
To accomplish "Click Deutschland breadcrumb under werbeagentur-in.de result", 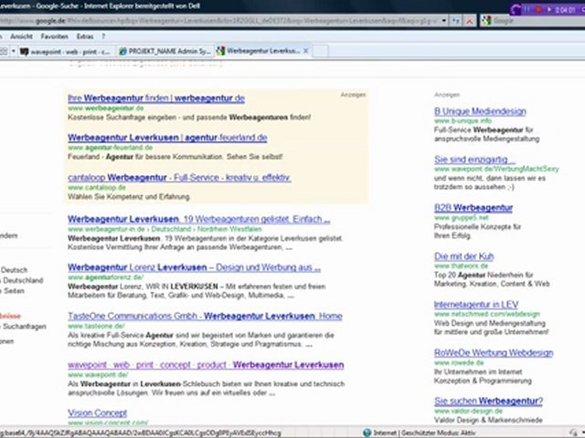I will coord(171,229).
